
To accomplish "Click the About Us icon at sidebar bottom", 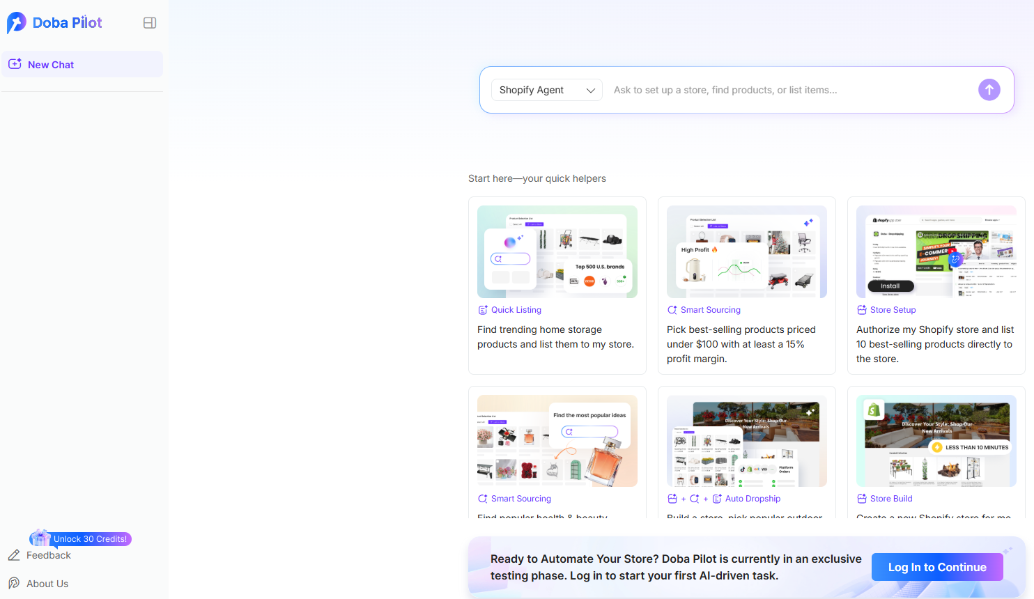I will tap(15, 583).
